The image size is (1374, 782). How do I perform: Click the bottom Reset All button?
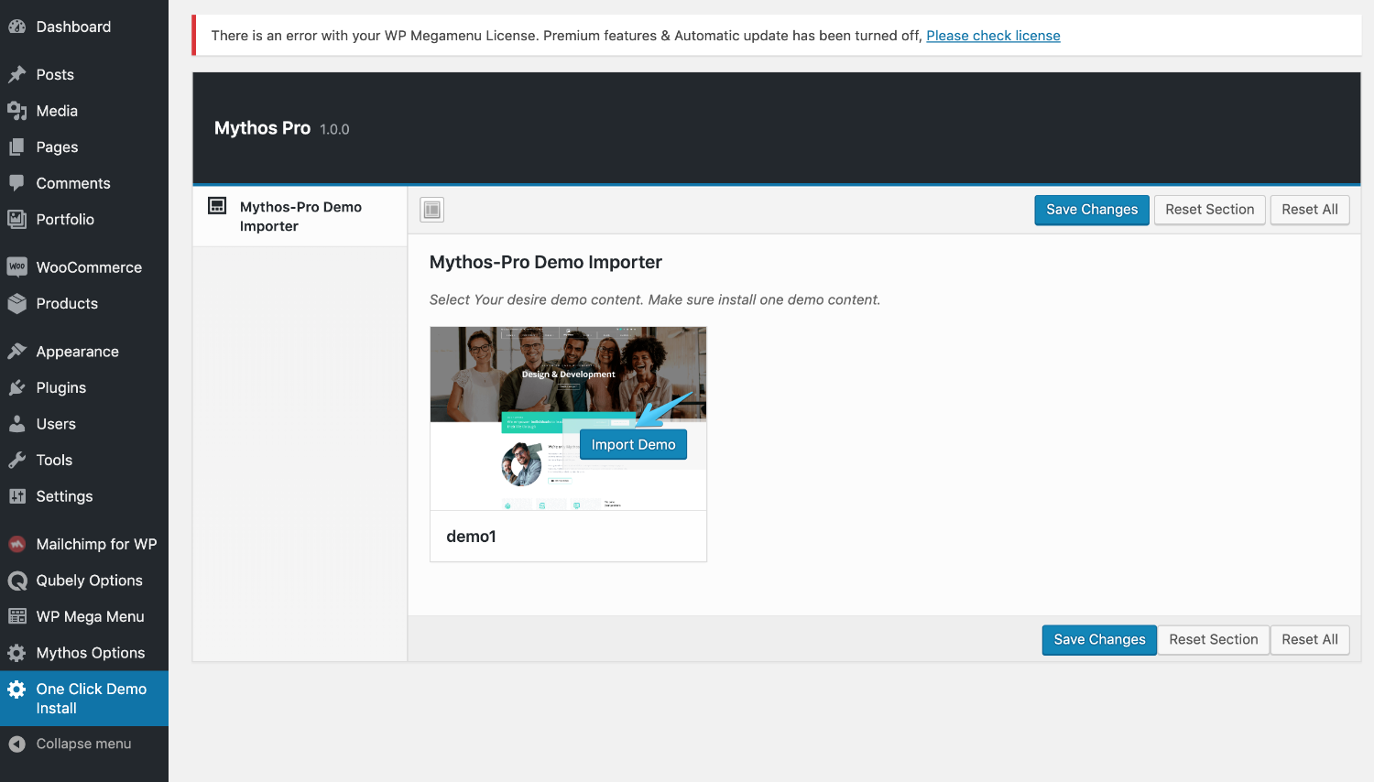[1310, 640]
